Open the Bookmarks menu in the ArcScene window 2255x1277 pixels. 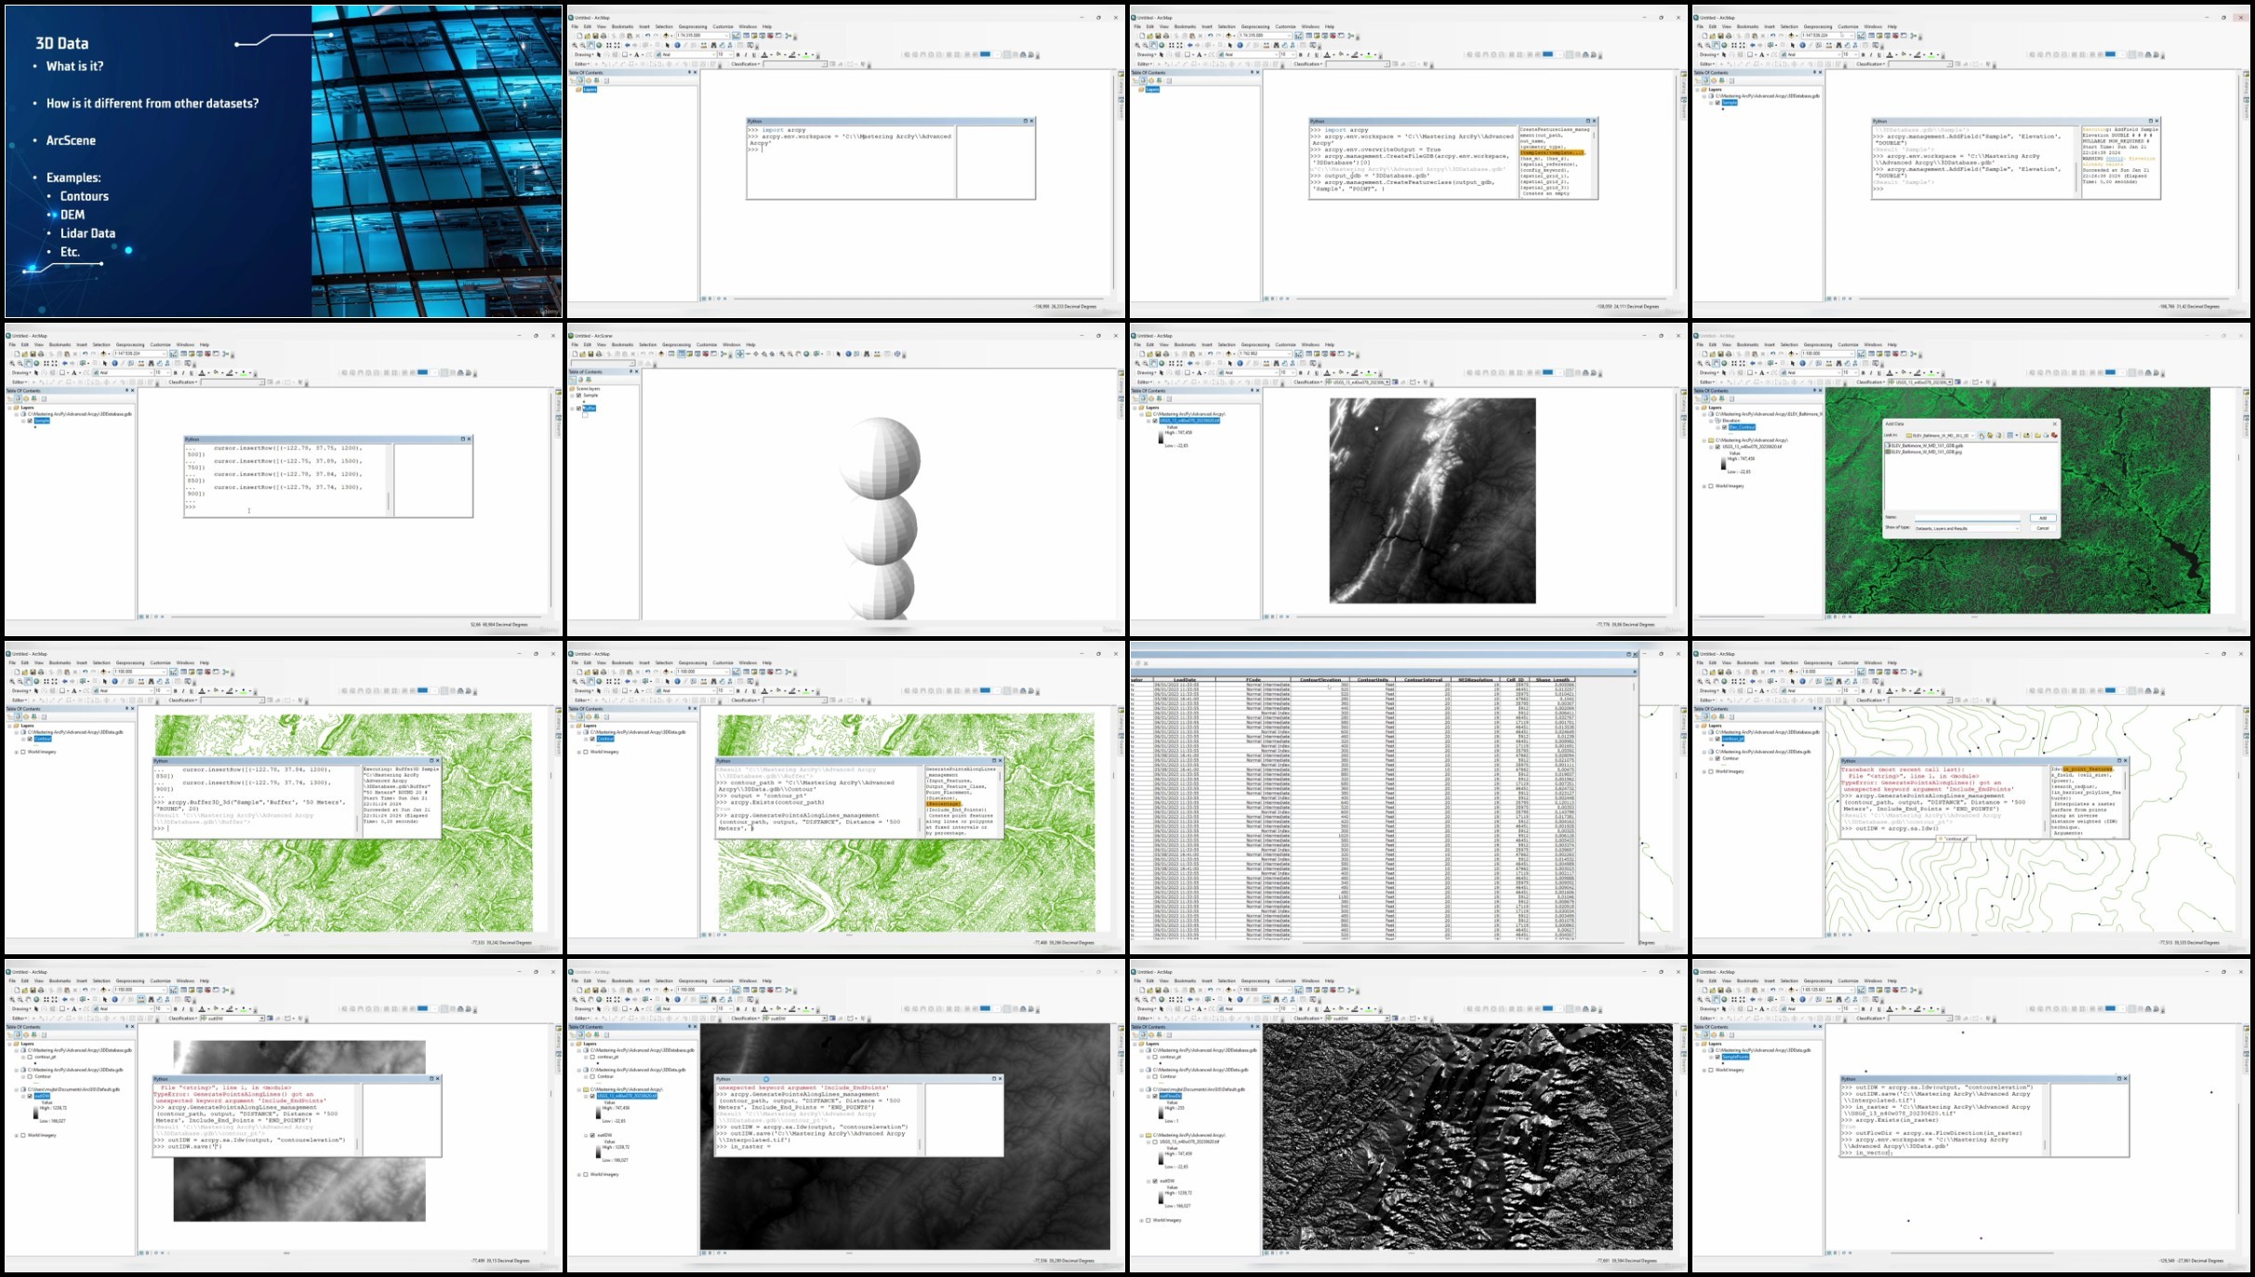pyautogui.click(x=622, y=345)
